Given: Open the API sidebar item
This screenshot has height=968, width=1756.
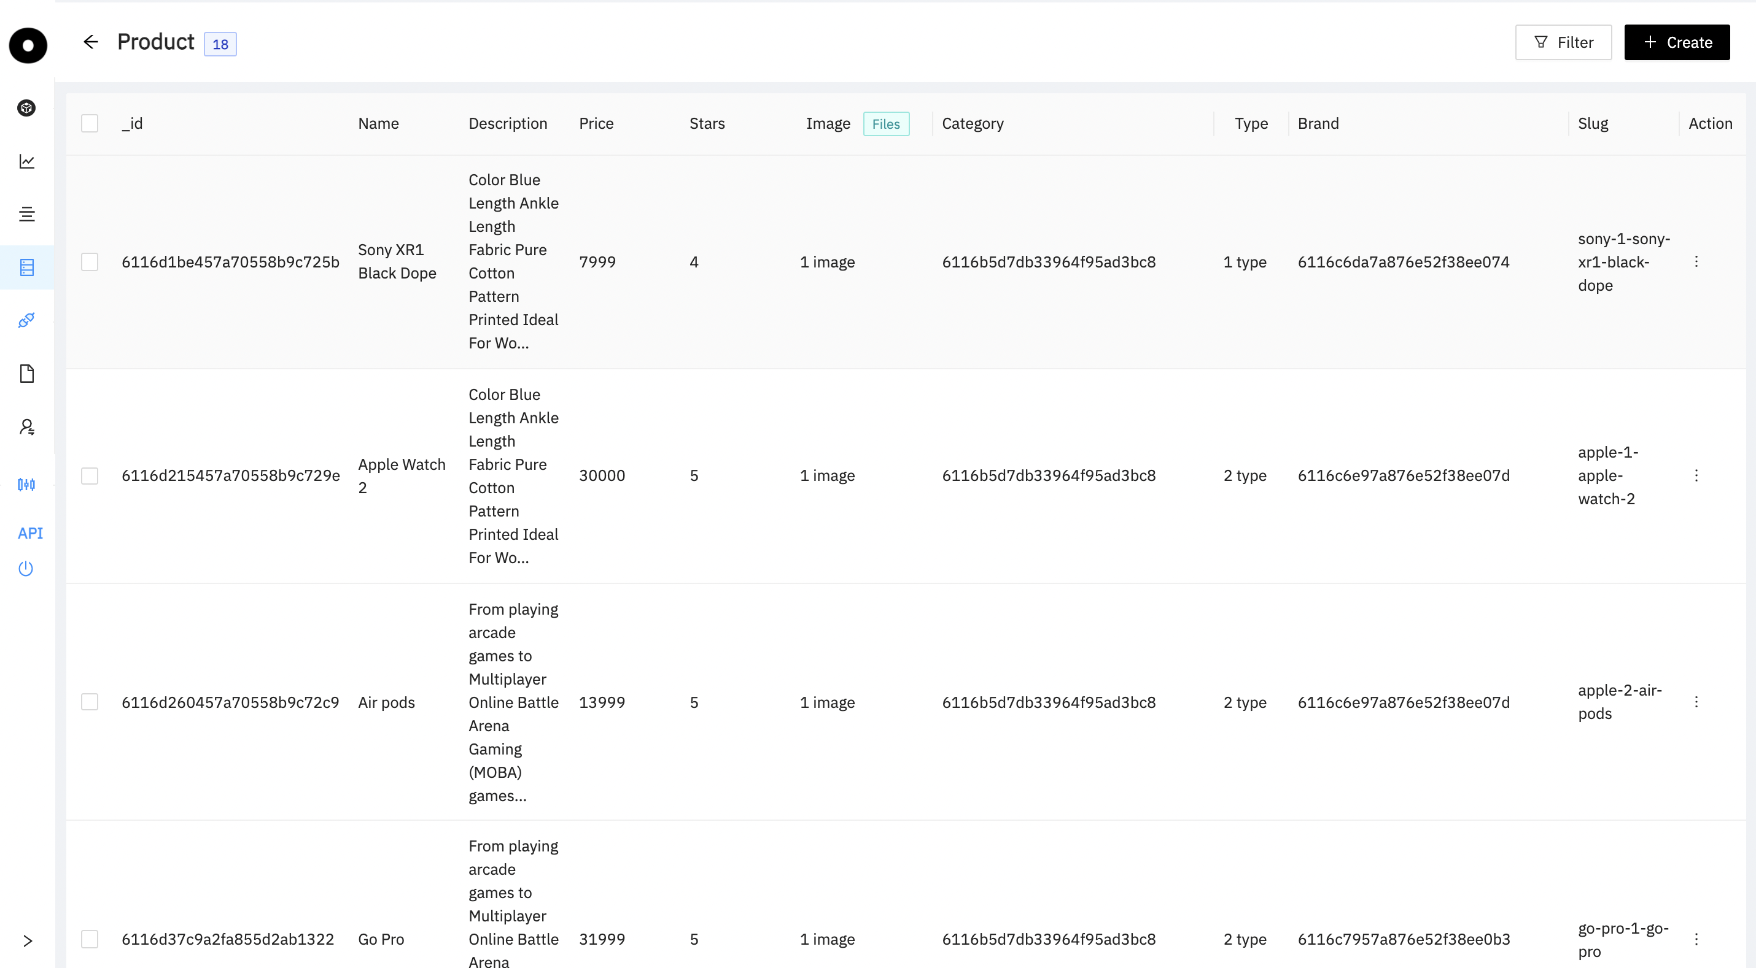Looking at the screenshot, I should pos(30,534).
